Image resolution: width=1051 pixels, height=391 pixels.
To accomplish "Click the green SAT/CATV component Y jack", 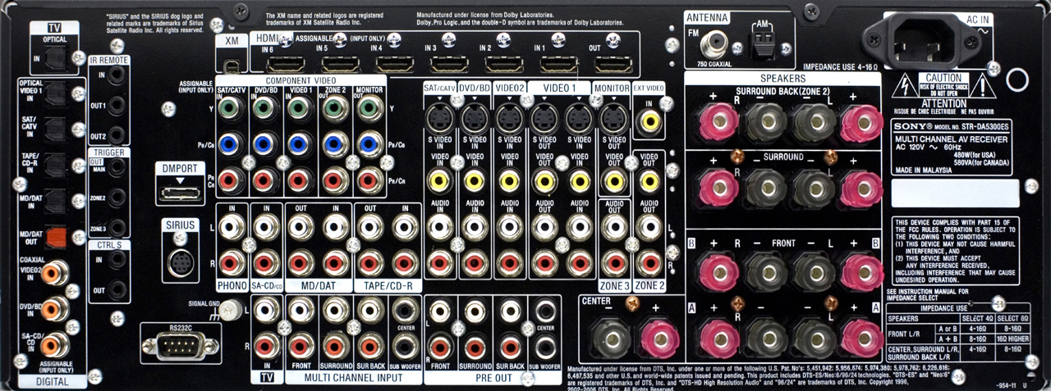I will pos(230,107).
